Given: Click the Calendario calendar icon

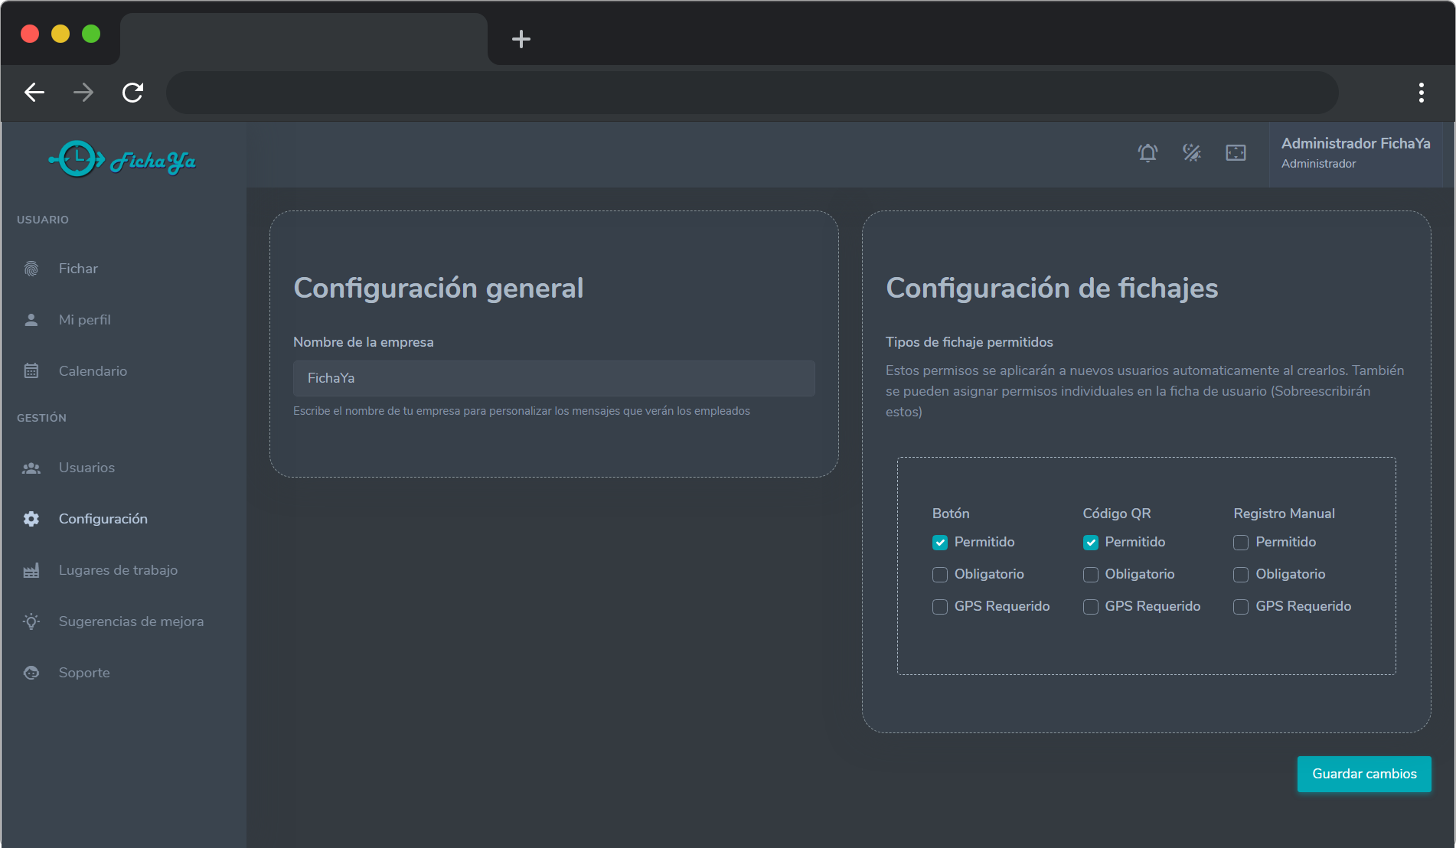Looking at the screenshot, I should (31, 371).
